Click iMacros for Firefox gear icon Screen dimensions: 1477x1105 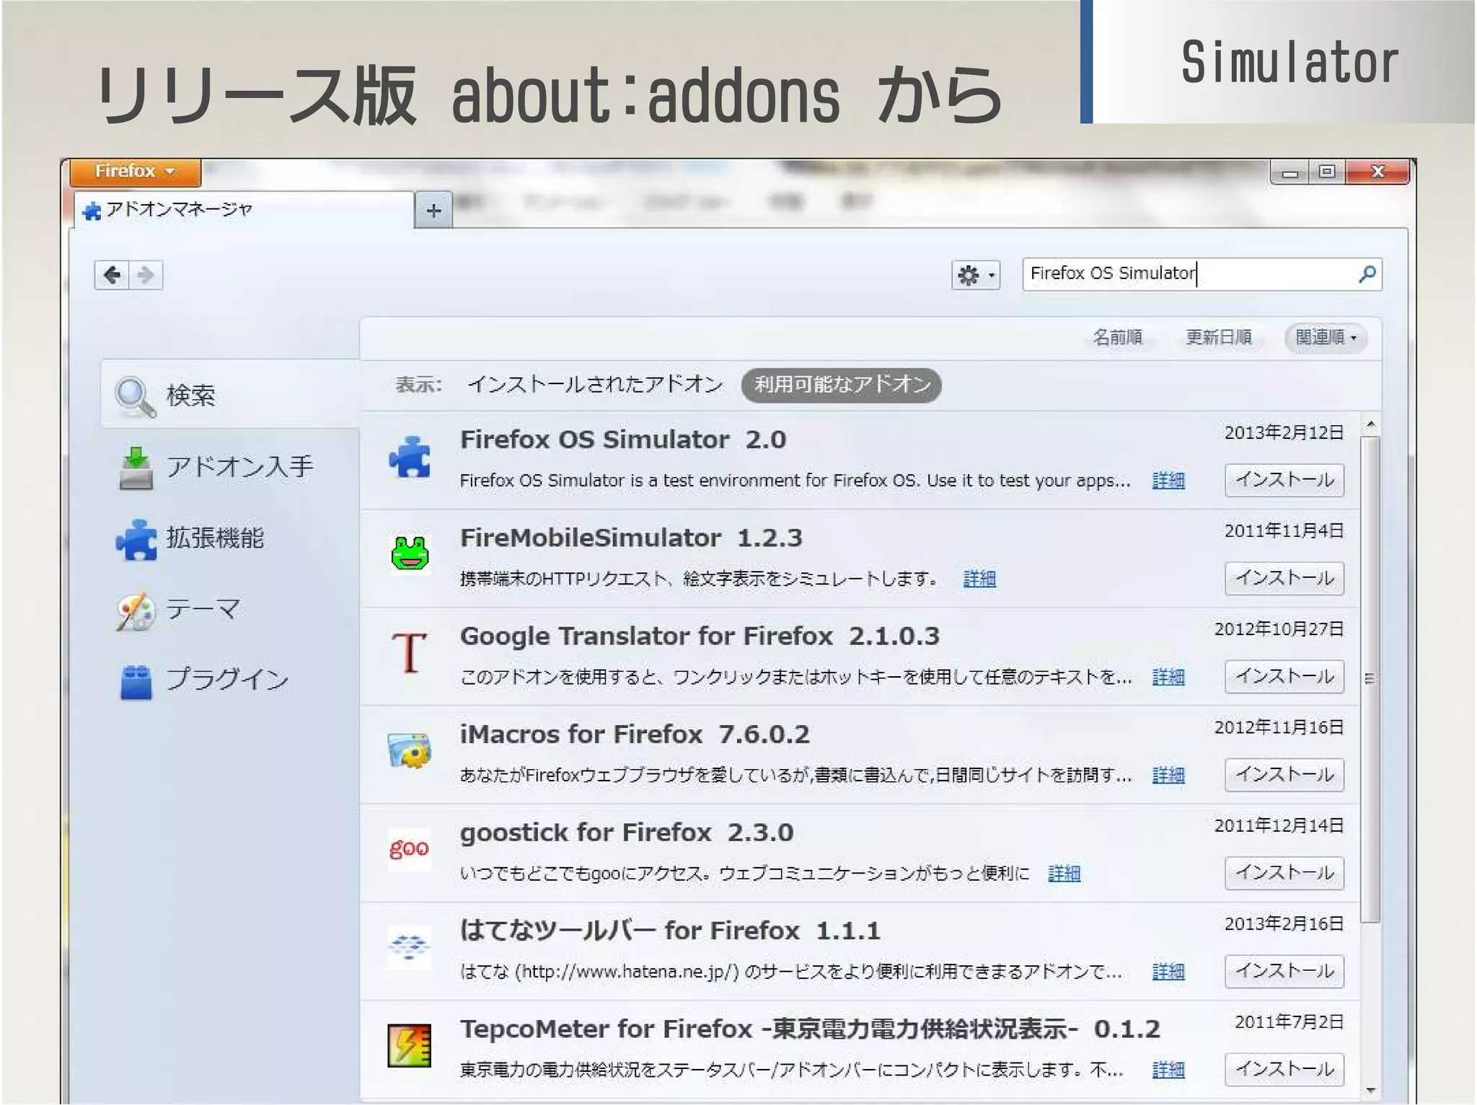click(410, 750)
